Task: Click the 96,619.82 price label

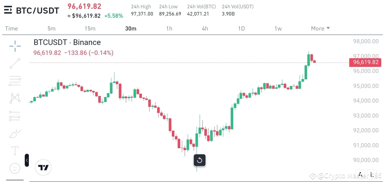Action: pyautogui.click(x=365, y=62)
